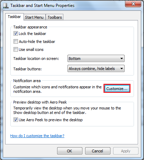Click the taskbar properties title bar icon
144x160 pixels.
point(6,6)
